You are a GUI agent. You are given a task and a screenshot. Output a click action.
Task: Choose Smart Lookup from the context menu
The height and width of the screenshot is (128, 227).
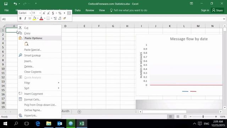tap(39, 55)
